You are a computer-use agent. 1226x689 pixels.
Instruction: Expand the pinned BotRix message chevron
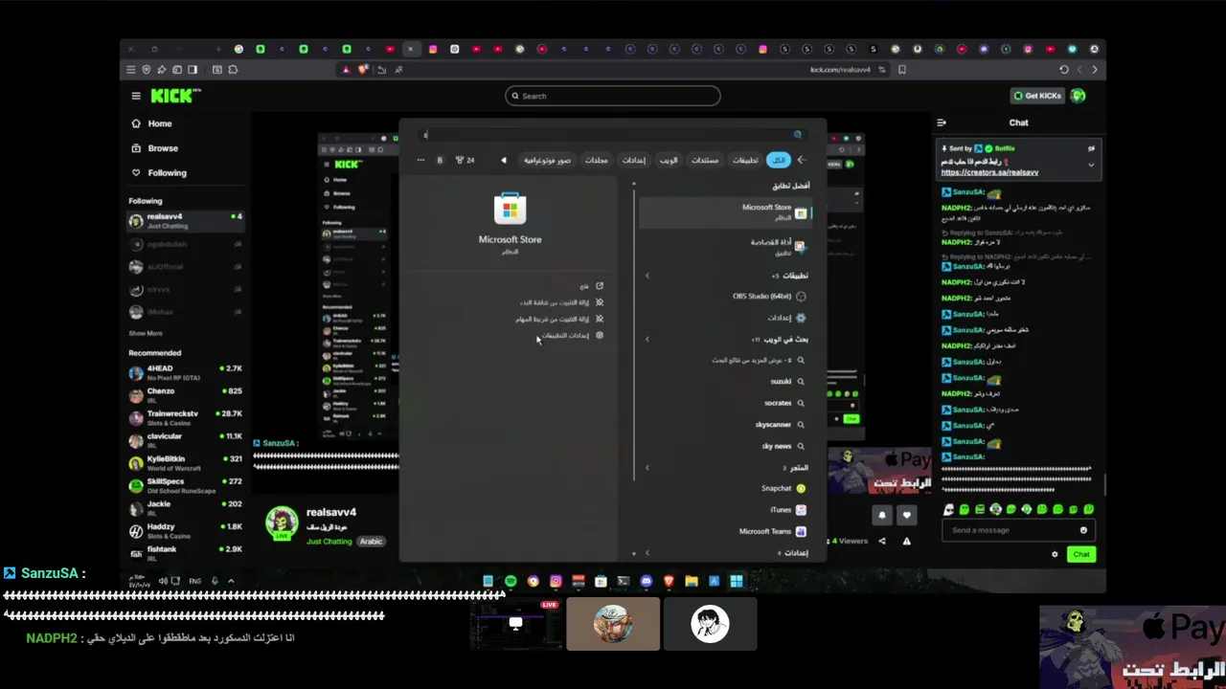[x=1091, y=165]
